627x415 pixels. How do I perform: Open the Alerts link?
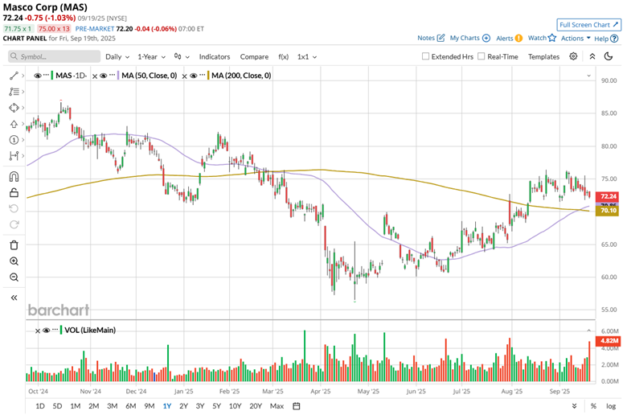509,39
